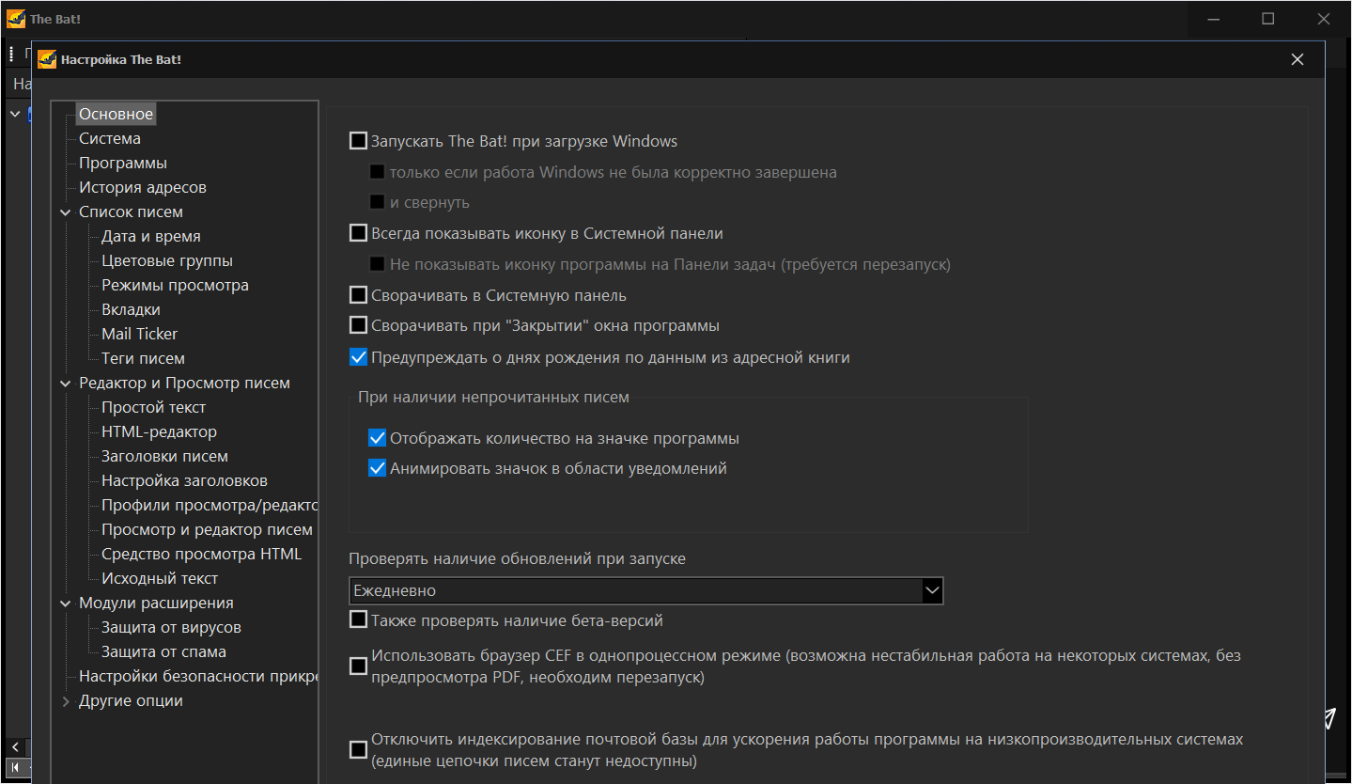Uncheck Предупреждать о днях рождения

click(x=358, y=357)
